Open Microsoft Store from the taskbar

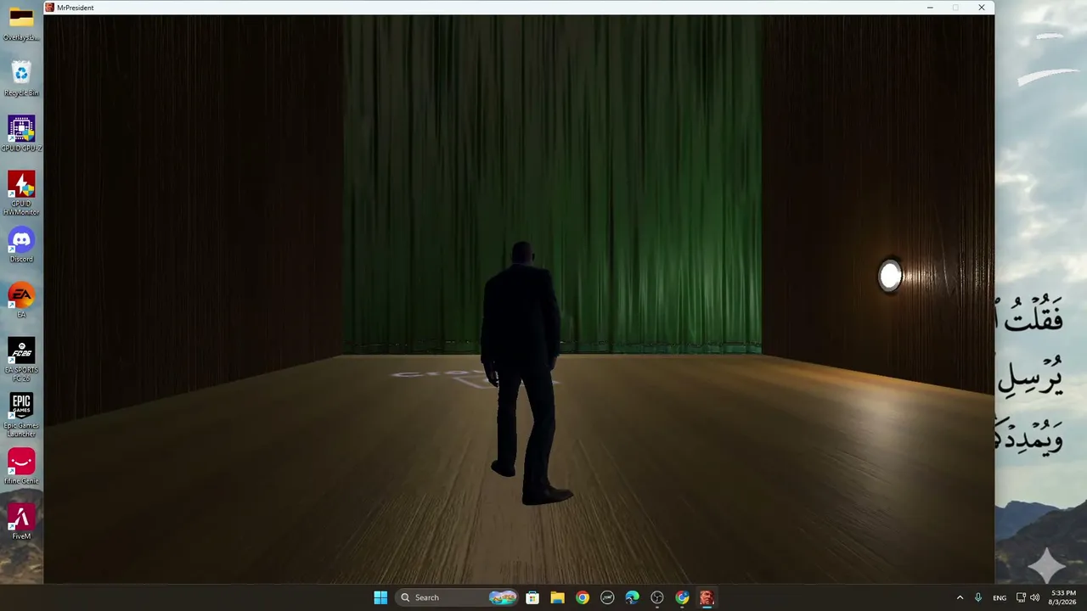coord(532,597)
